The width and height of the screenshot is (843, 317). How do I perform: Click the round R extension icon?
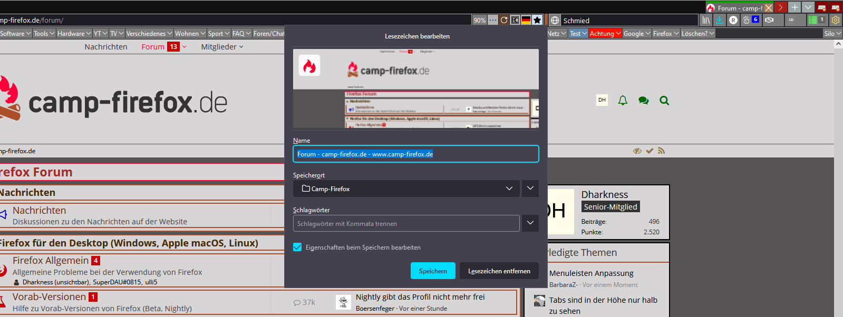pyautogui.click(x=733, y=20)
